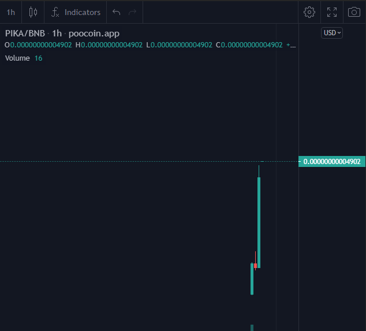Open the Indicators dialog
The height and width of the screenshot is (331, 366).
point(76,12)
